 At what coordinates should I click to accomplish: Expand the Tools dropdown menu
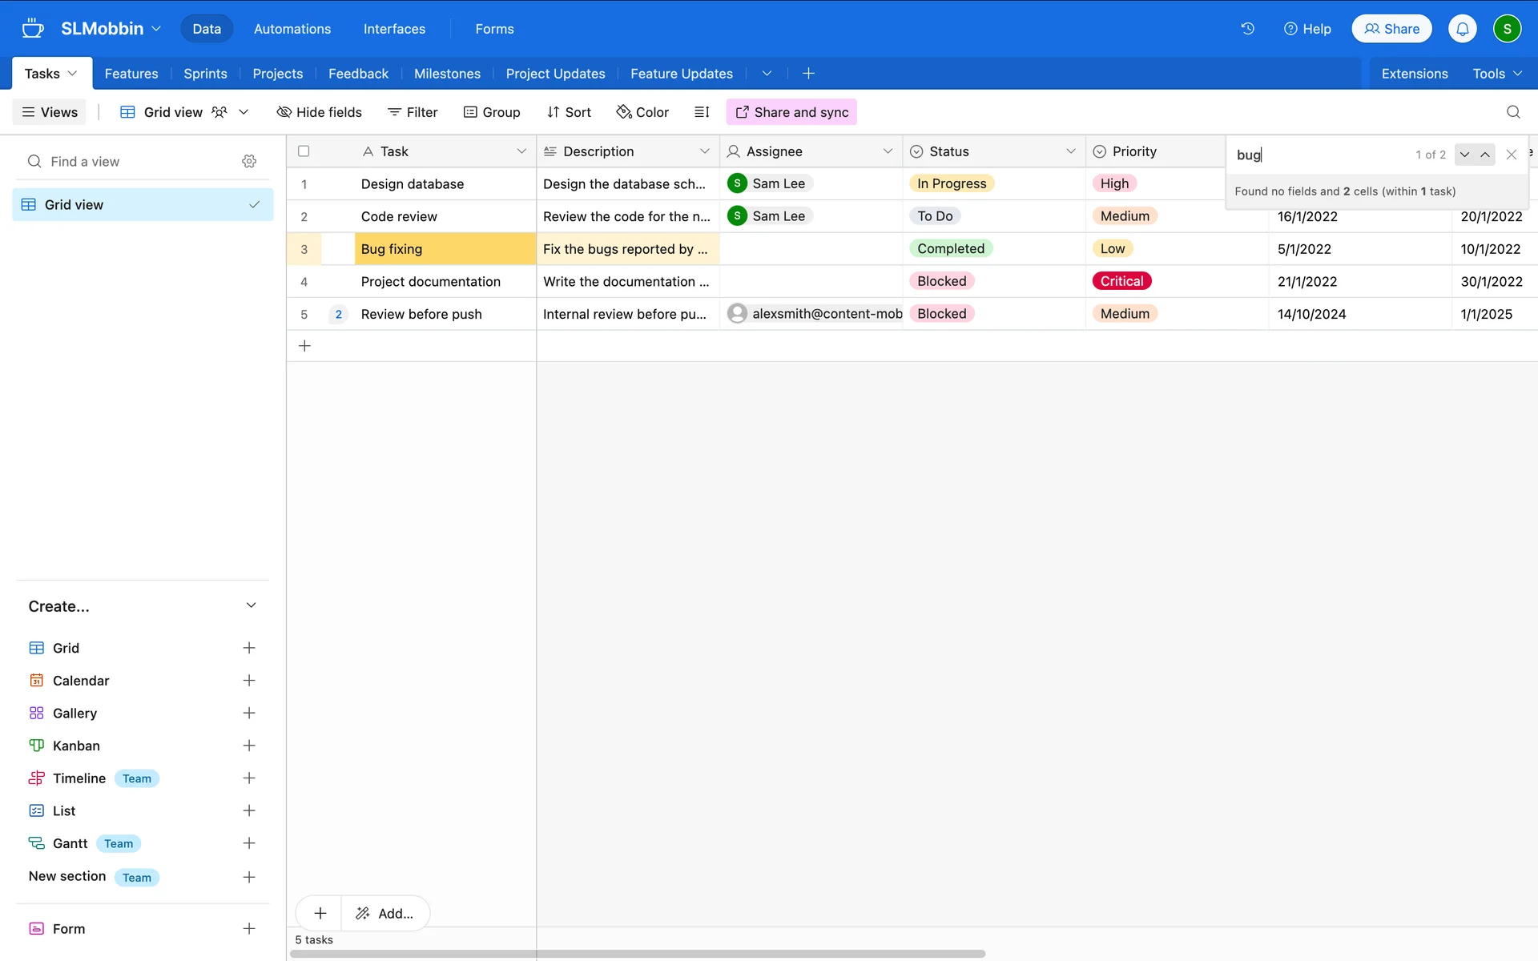(1496, 74)
